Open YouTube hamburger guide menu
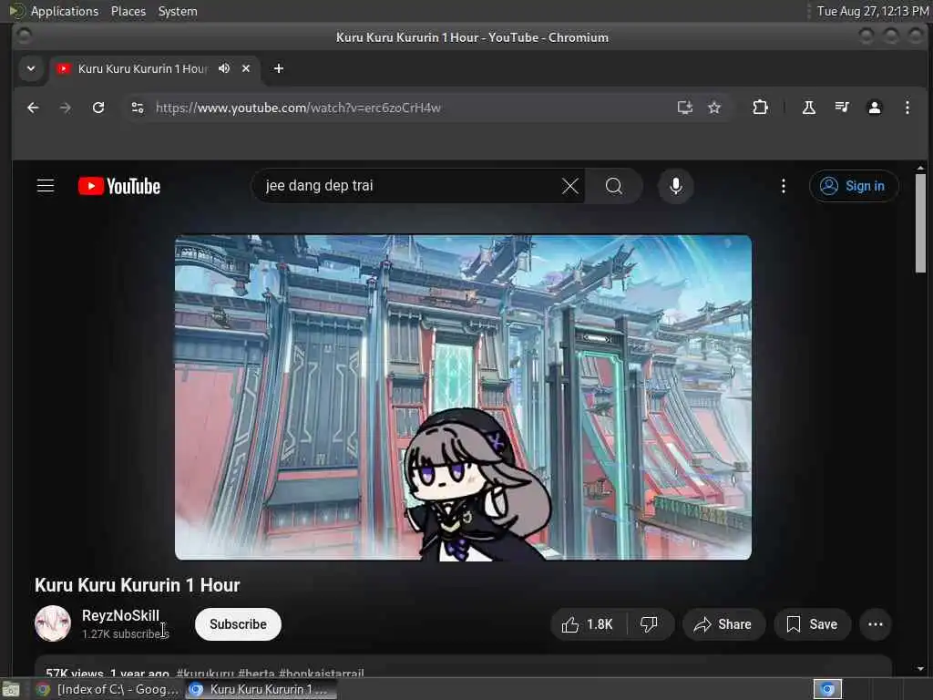The width and height of the screenshot is (933, 700). [x=46, y=186]
